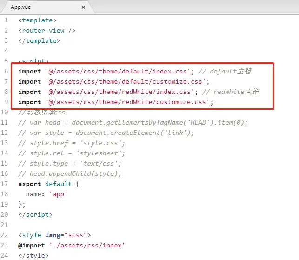Click the <router-view /> line
The image size is (299, 260).
(x=47, y=31)
